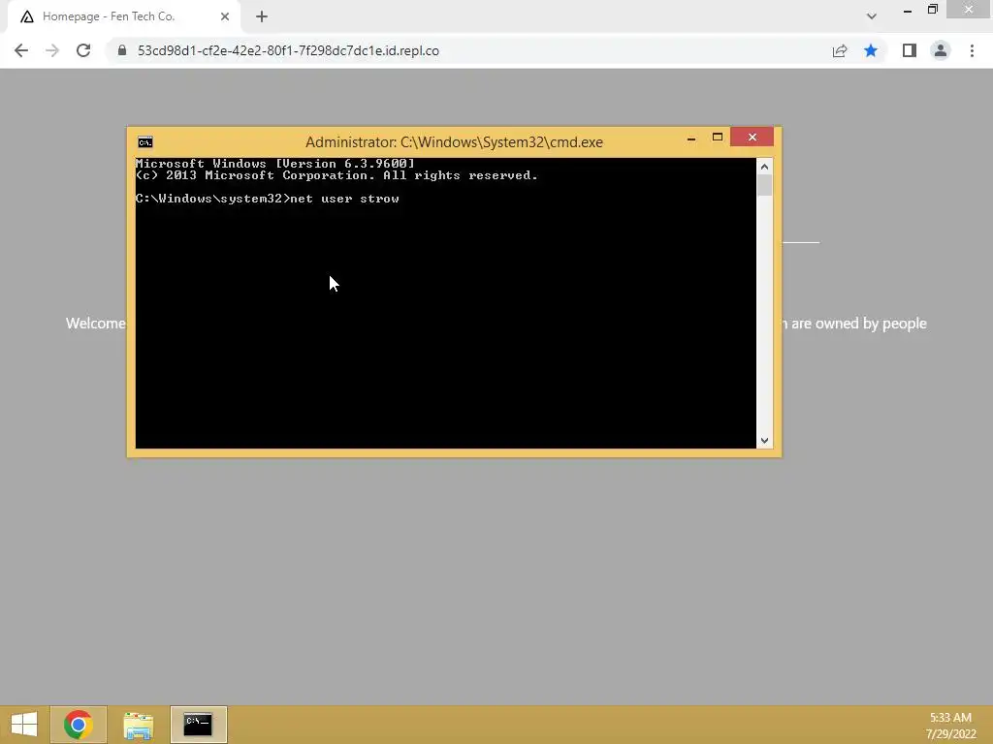Click 'Welcome' text on webpage

click(96, 324)
